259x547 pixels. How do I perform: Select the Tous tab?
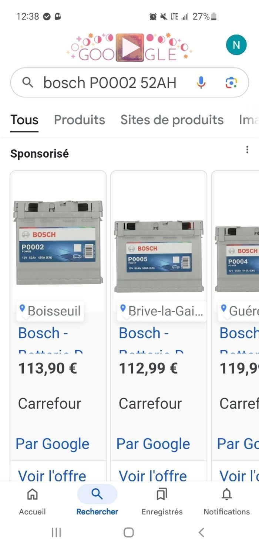pos(24,120)
